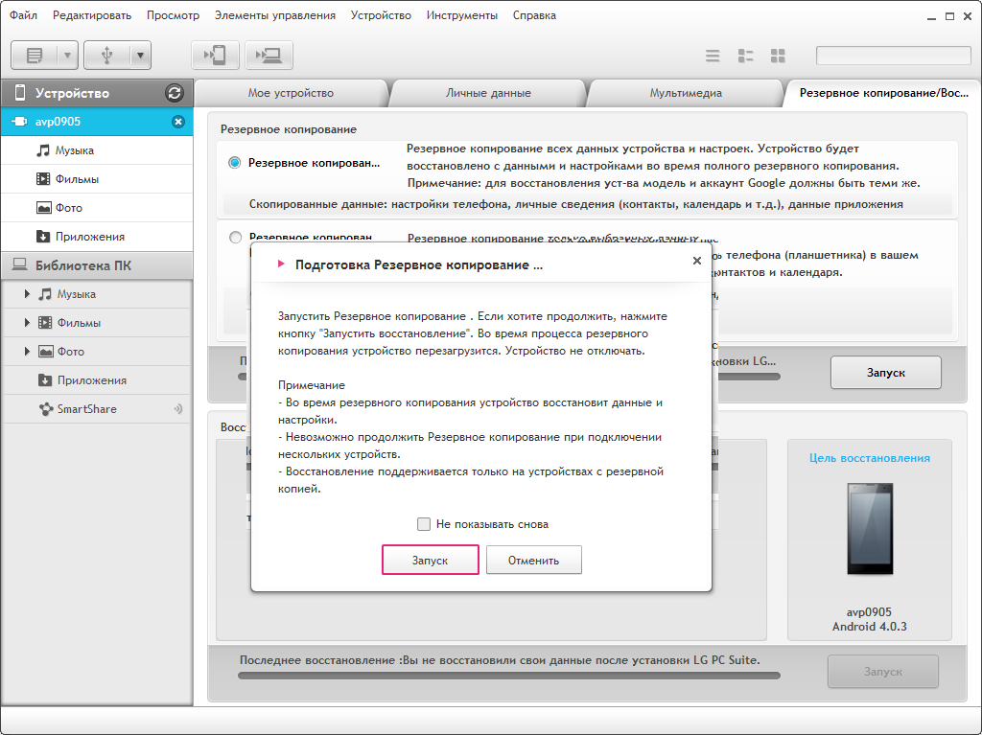
Task: Click the pink arrow in dialog title
Action: point(281,264)
